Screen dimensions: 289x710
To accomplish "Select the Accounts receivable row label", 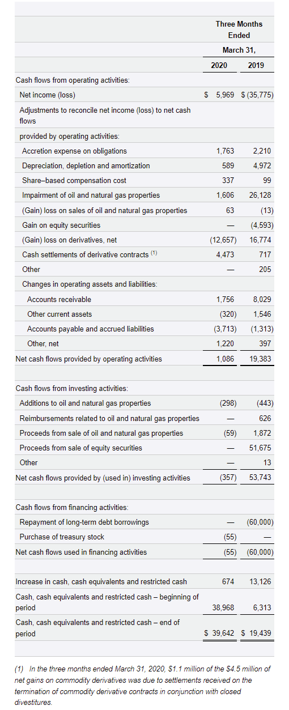I will coord(59,299).
